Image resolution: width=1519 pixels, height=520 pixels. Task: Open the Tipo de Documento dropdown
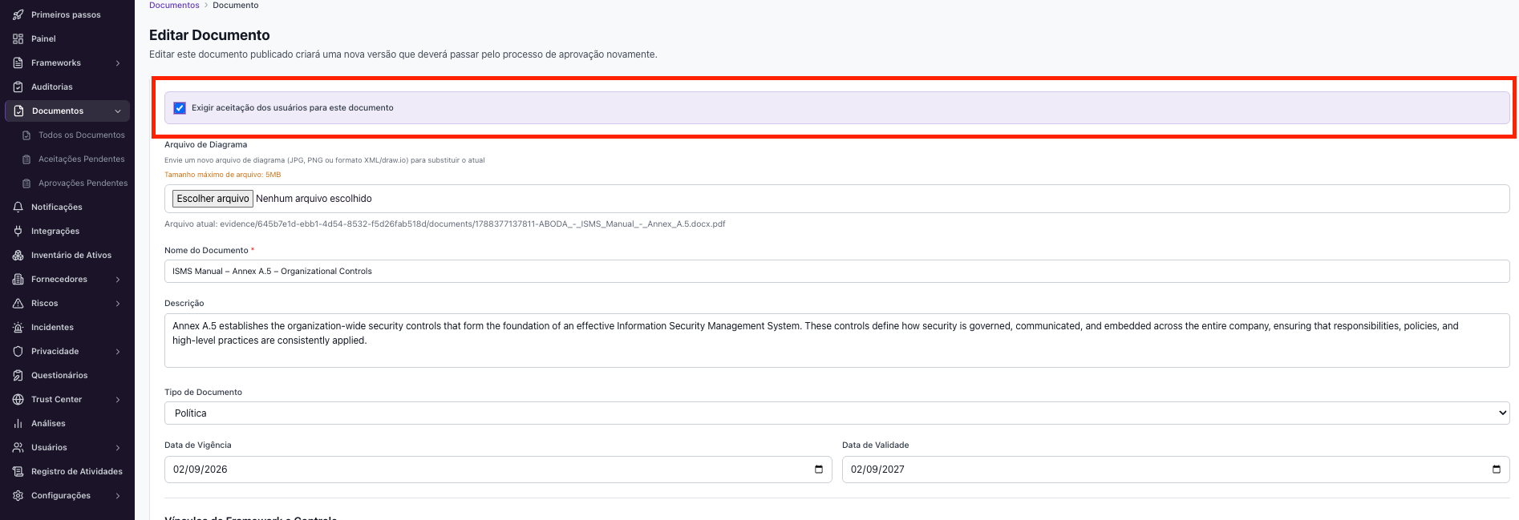pos(836,413)
